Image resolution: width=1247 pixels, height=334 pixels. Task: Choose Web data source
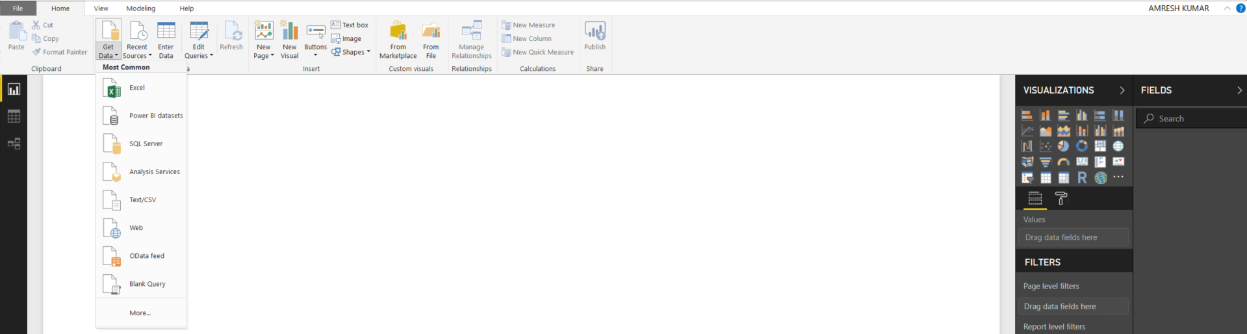point(141,227)
